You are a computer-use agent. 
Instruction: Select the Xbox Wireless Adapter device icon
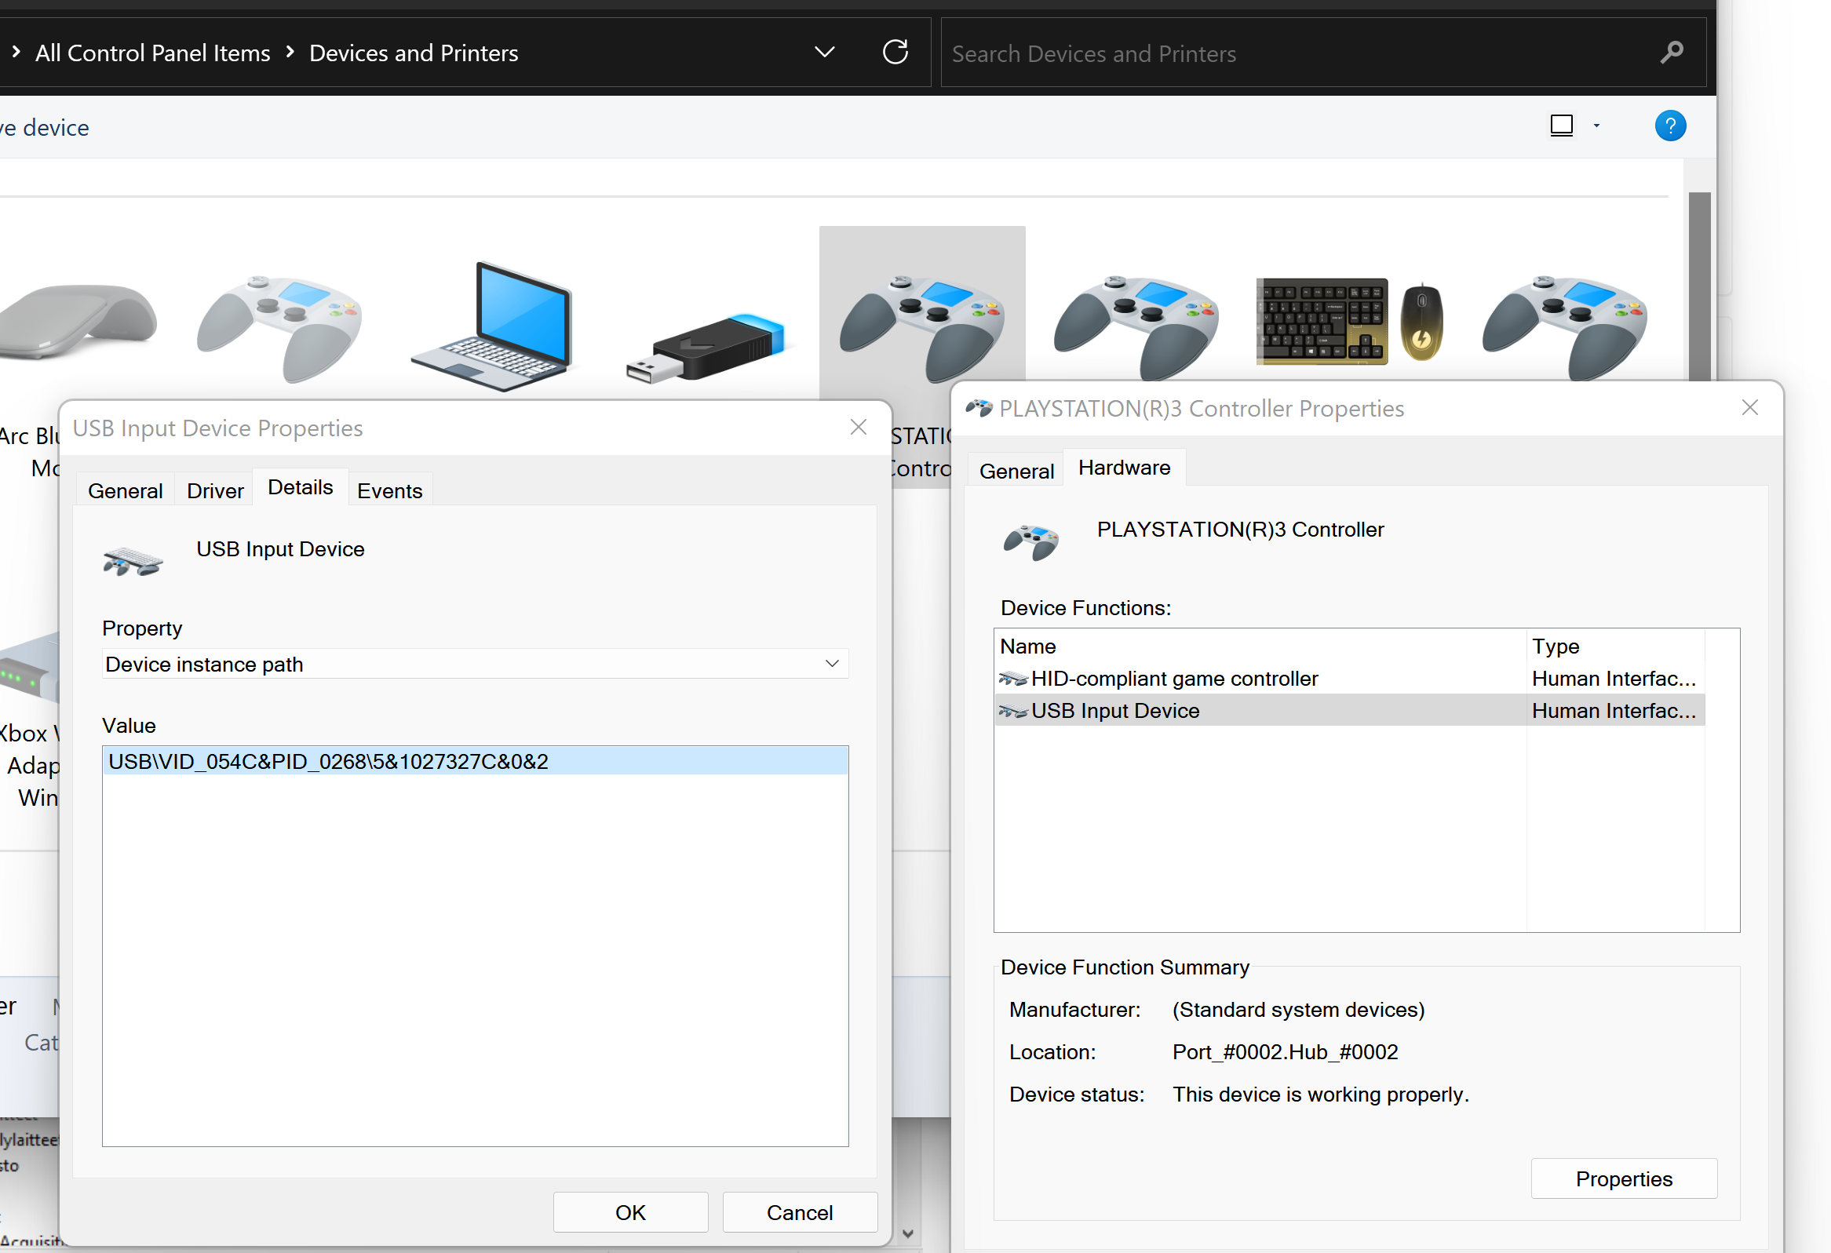tap(30, 666)
